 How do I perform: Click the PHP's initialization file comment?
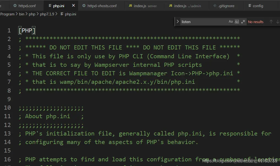click(x=145, y=134)
